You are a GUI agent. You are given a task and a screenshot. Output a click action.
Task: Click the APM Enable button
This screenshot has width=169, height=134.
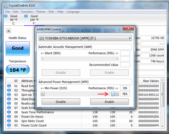[110, 102]
